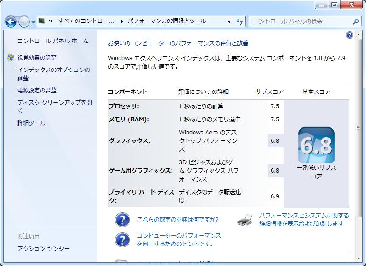
Task: Click the scrollbar up arrow
Action: (358, 35)
